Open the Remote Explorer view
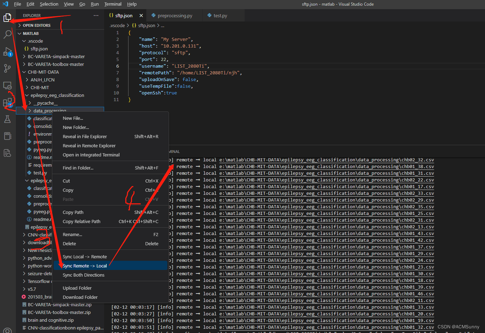 click(x=7, y=85)
